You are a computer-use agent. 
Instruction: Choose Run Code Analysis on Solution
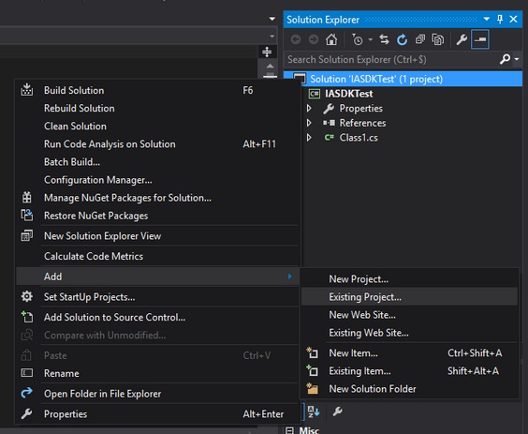click(157, 144)
